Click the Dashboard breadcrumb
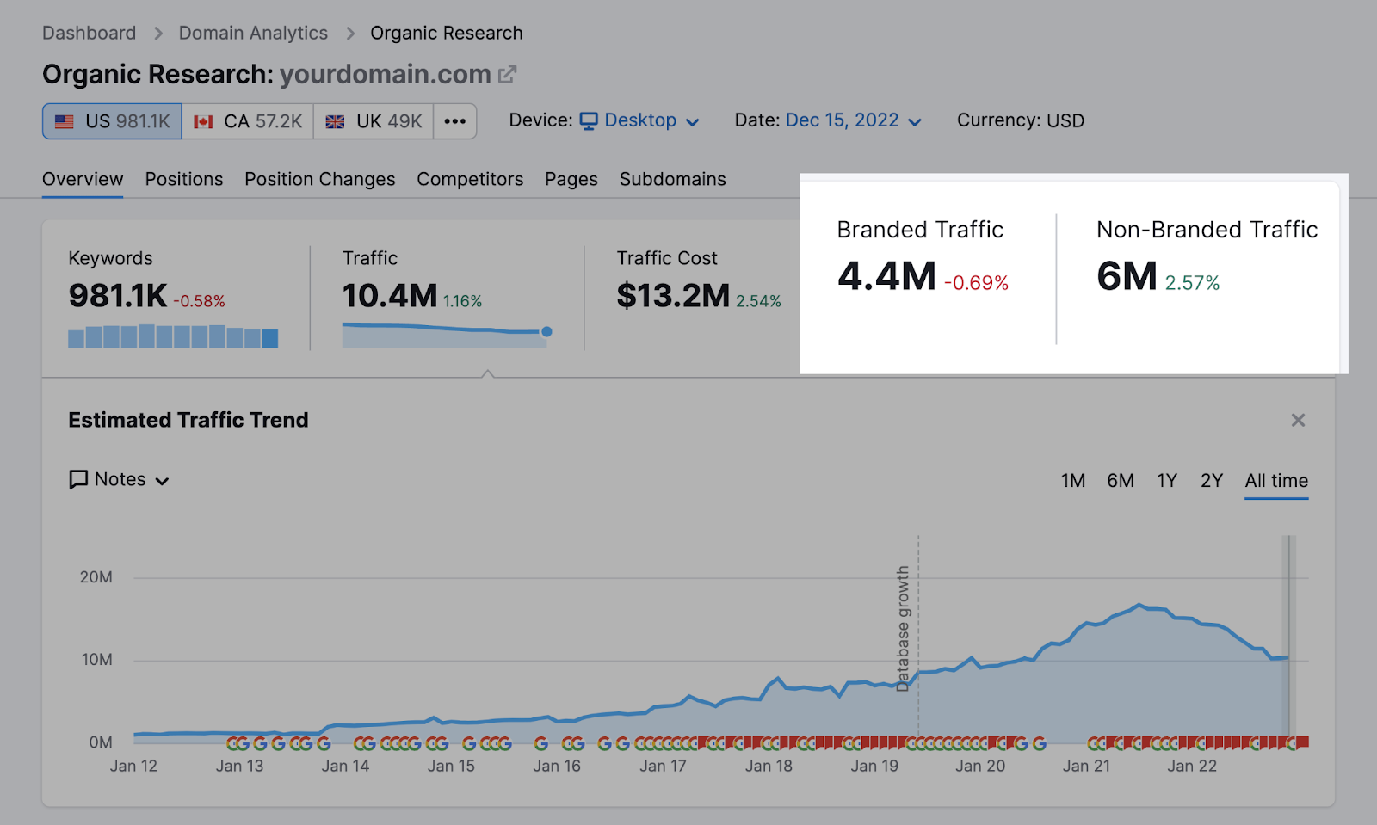Screen dimensions: 1377x825 pos(90,33)
